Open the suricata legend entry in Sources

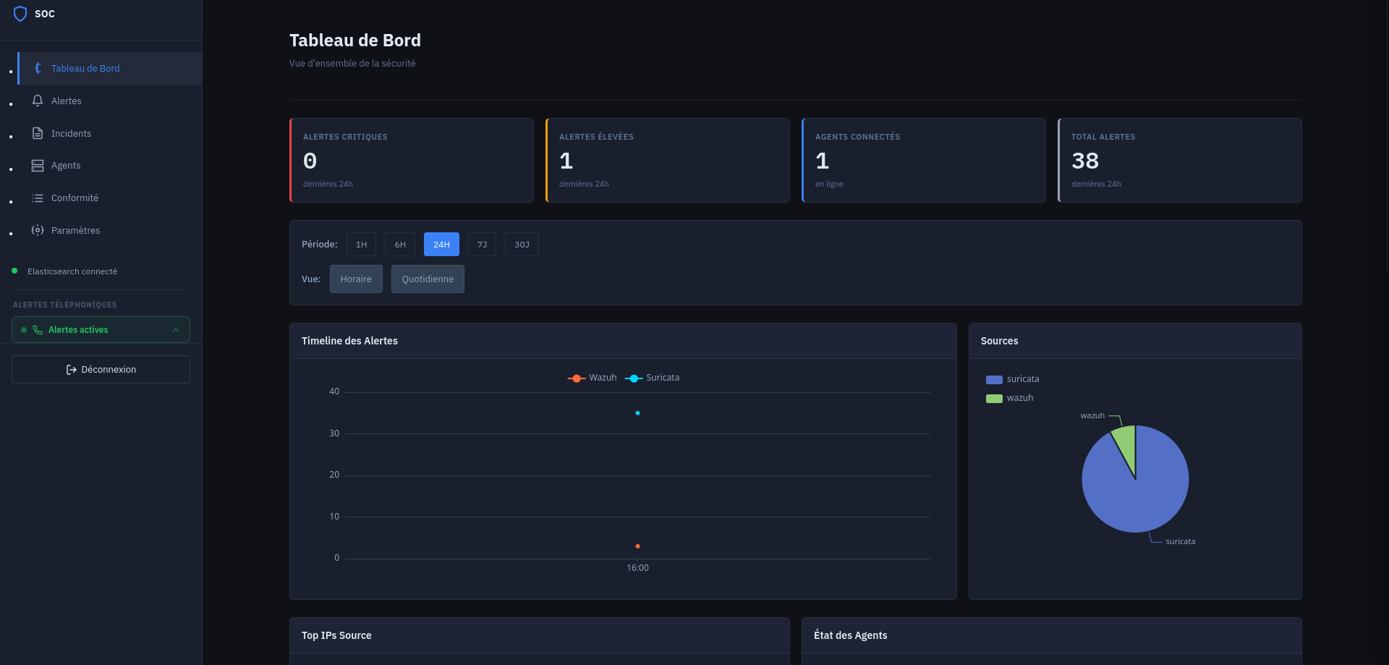point(1012,378)
